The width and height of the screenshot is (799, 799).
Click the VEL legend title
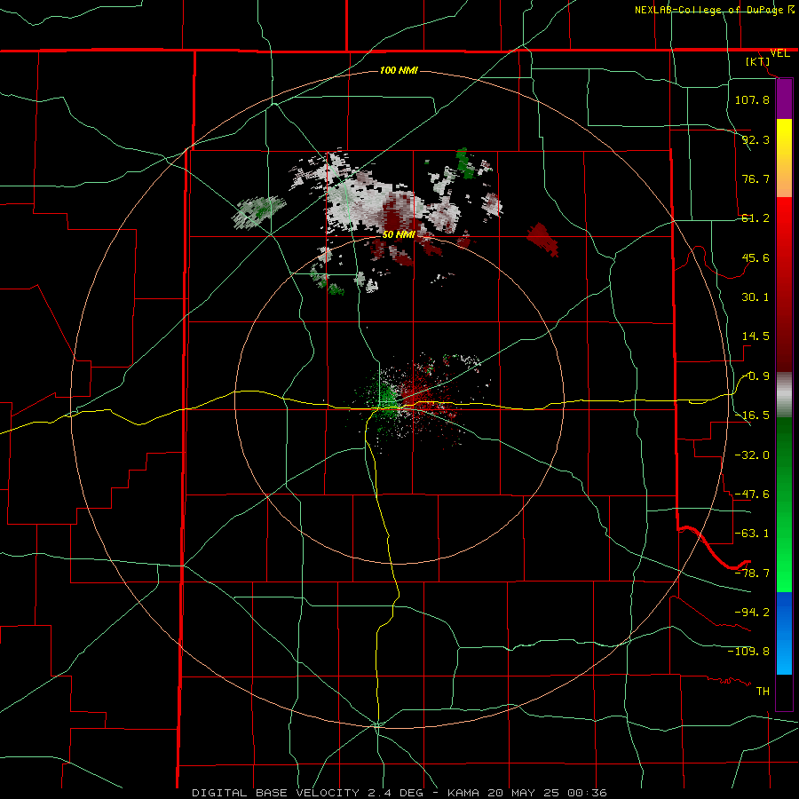click(x=779, y=53)
